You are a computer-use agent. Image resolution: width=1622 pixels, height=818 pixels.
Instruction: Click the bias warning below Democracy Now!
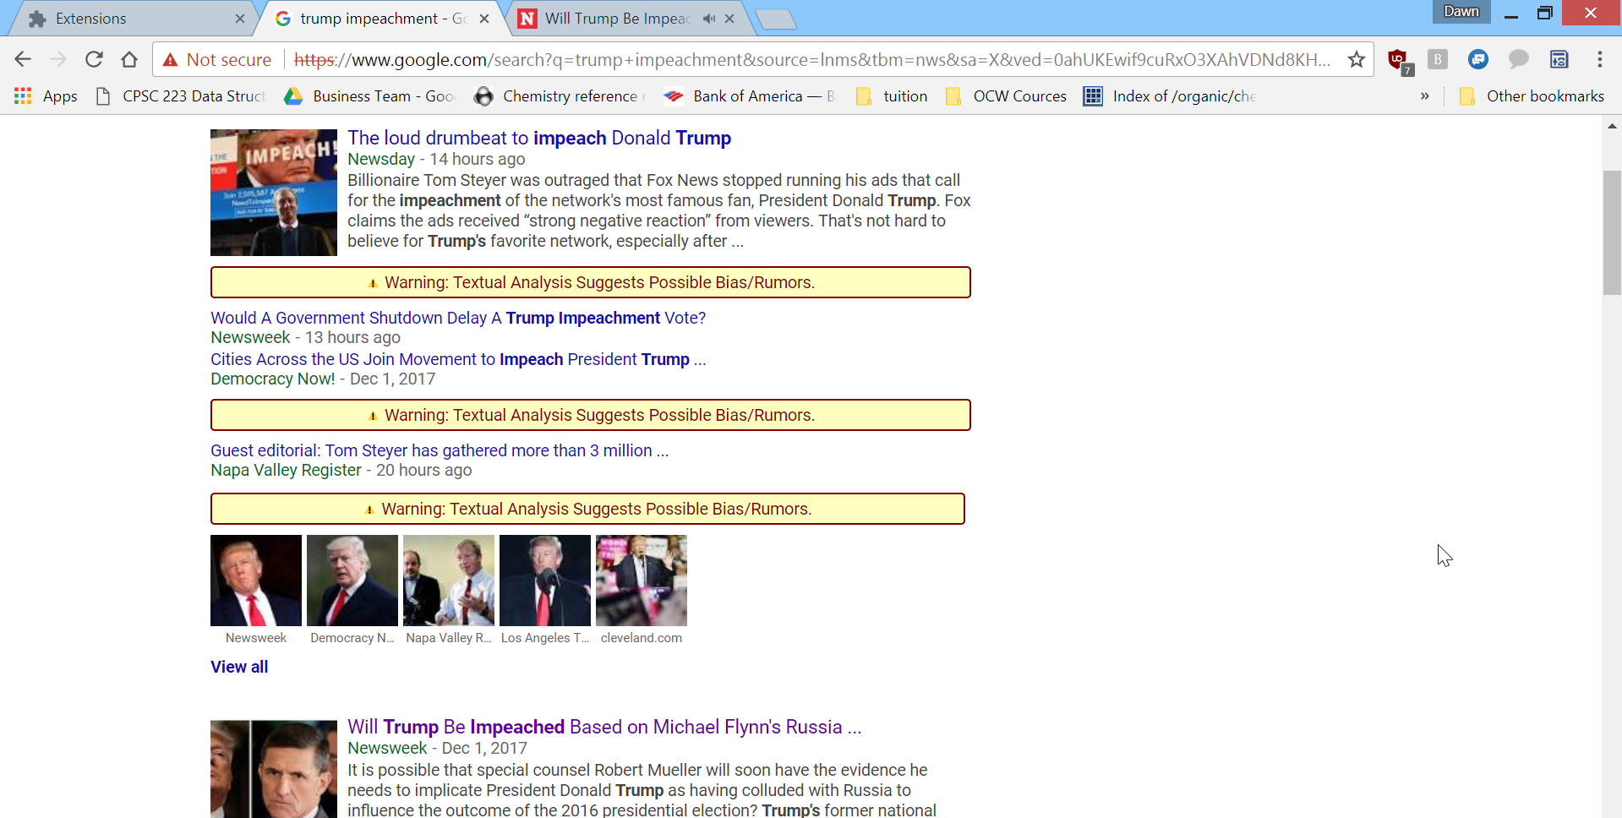(x=591, y=415)
